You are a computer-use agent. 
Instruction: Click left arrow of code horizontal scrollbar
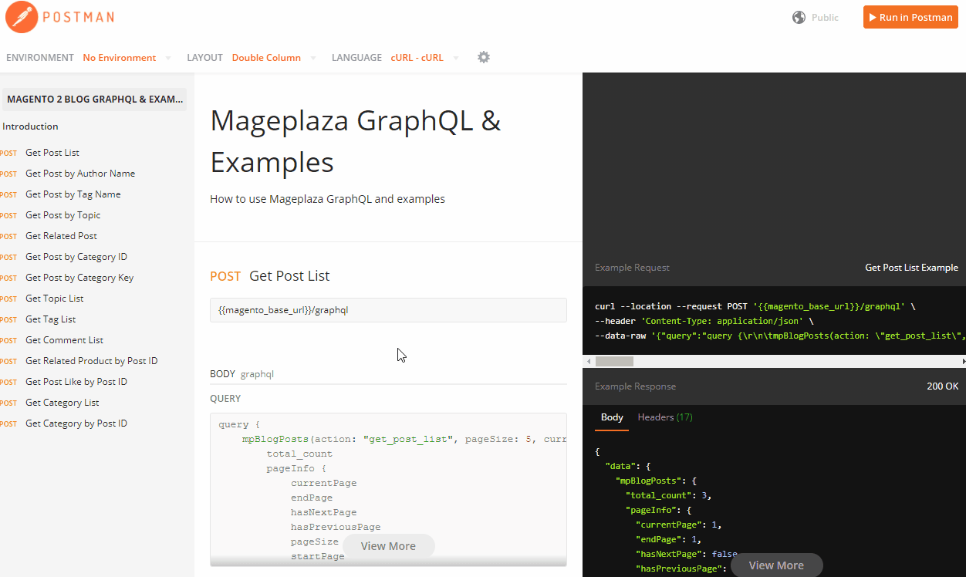(588, 361)
